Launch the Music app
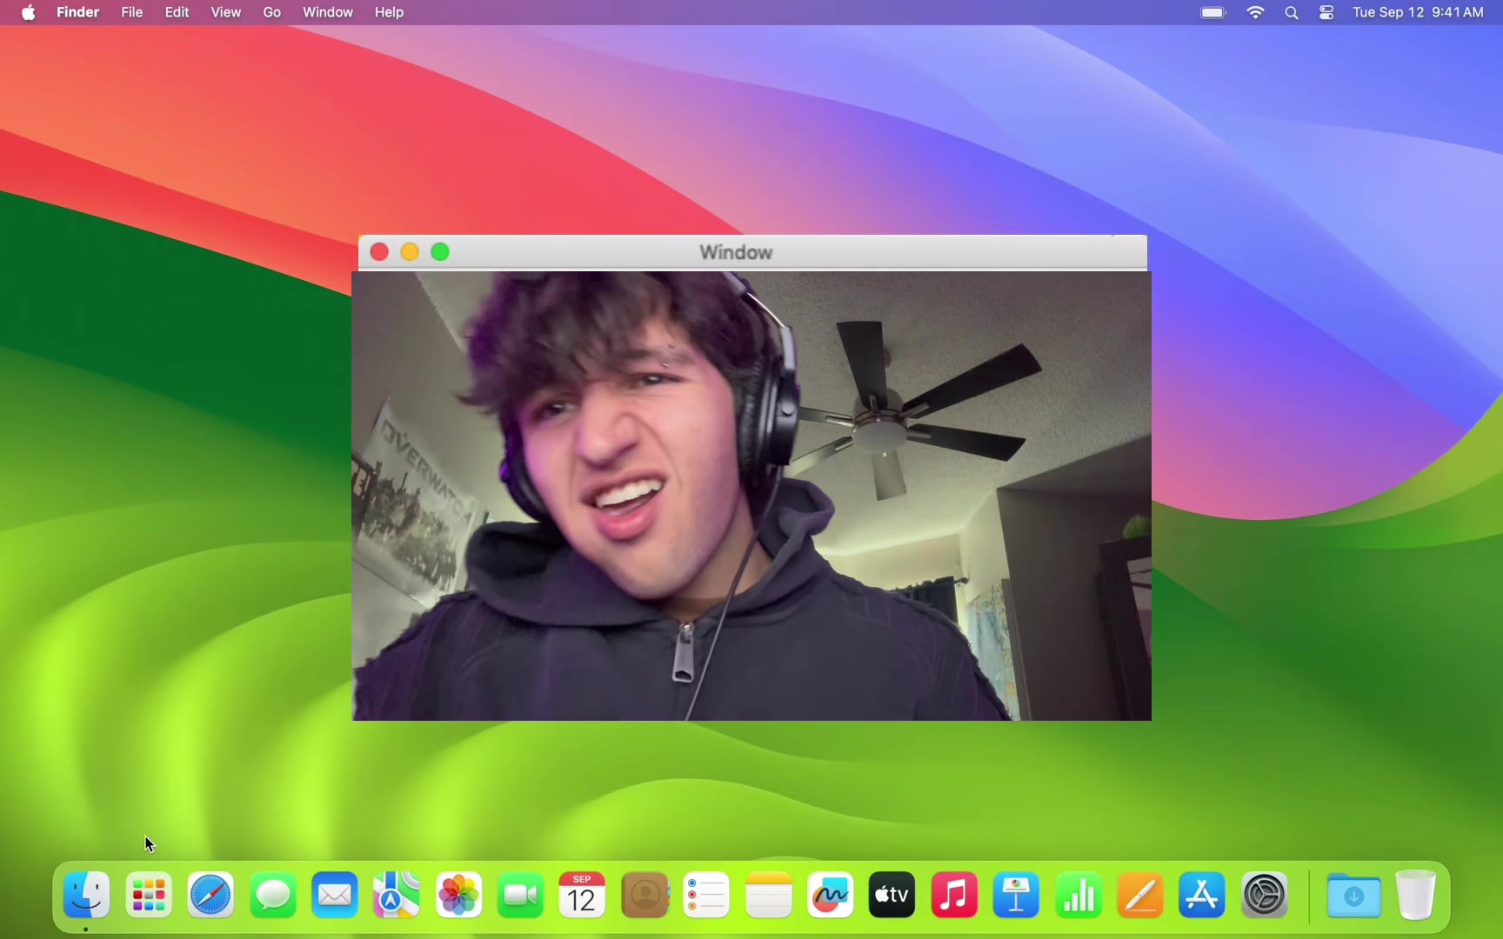The height and width of the screenshot is (939, 1503). (955, 896)
